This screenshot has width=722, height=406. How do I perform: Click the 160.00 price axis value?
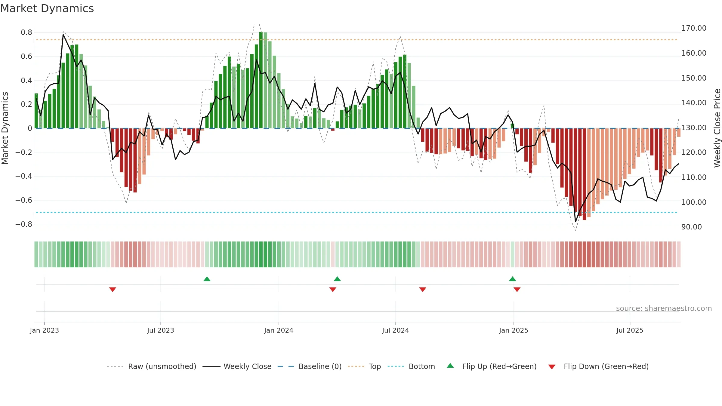694,53
